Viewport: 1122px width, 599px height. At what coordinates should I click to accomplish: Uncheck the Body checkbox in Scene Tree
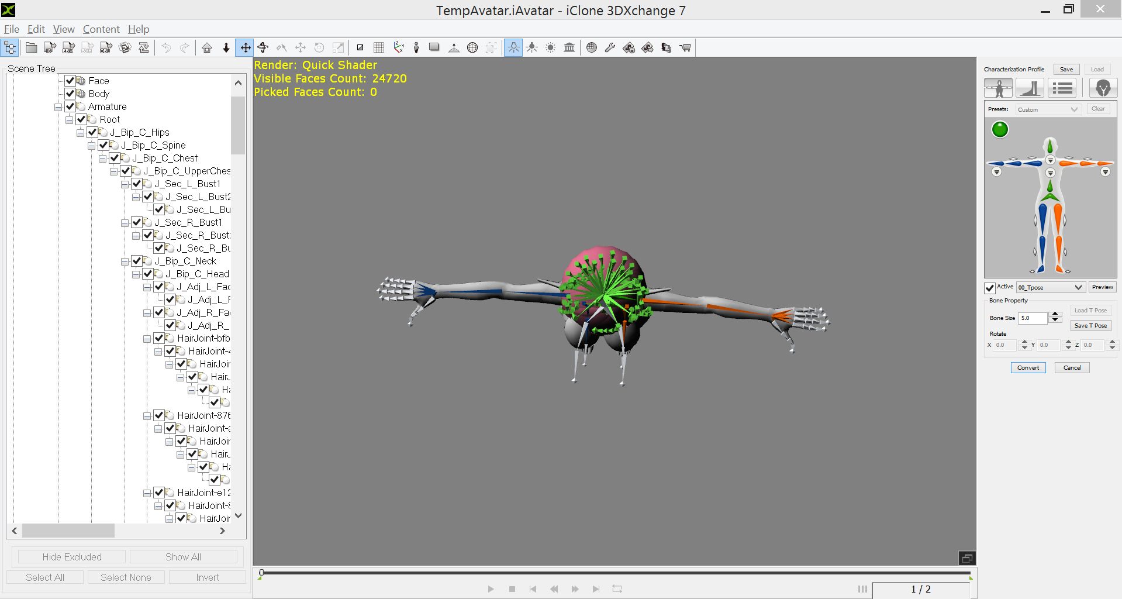pyautogui.click(x=70, y=94)
